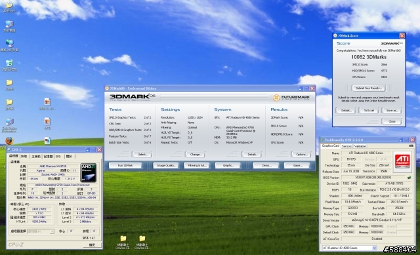Click the Microsoft Windows XP OS value in 3DMark06
The image size is (420, 255).
(x=239, y=143)
